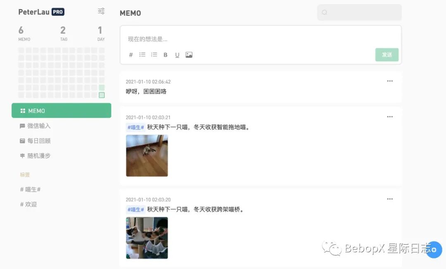Filter by the 喵生 tag in the sidebar
Viewport: 446px width, 269px height.
tap(31, 189)
